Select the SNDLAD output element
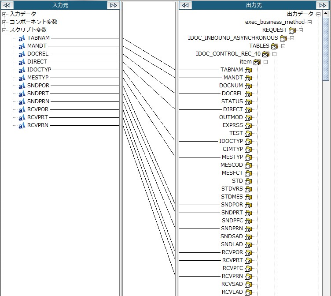This screenshot has height=296, width=331. point(232,244)
